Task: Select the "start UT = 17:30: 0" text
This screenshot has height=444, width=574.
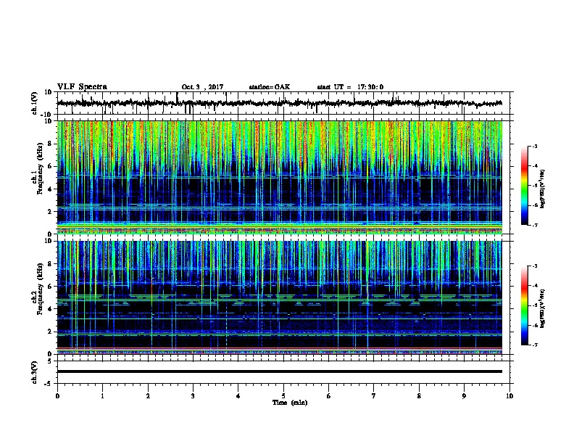Action: tap(350, 87)
